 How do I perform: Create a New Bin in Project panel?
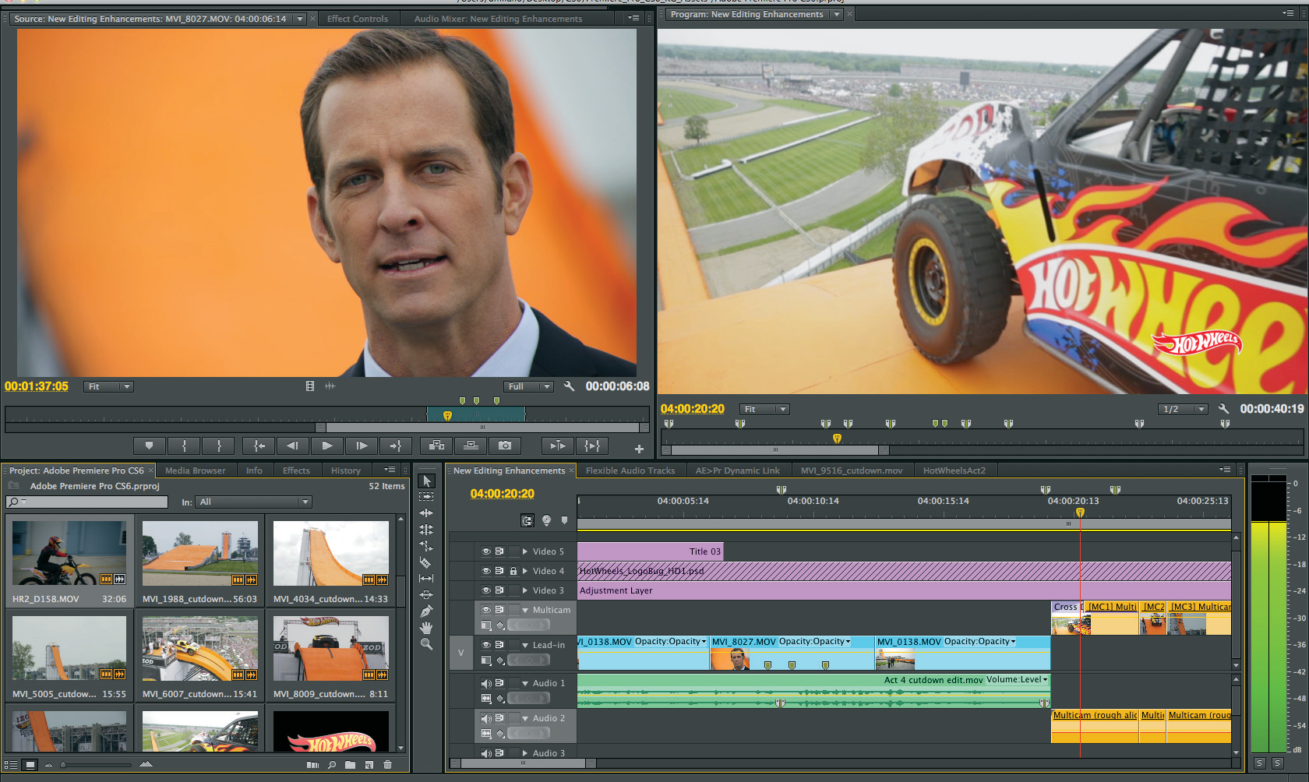click(x=351, y=765)
